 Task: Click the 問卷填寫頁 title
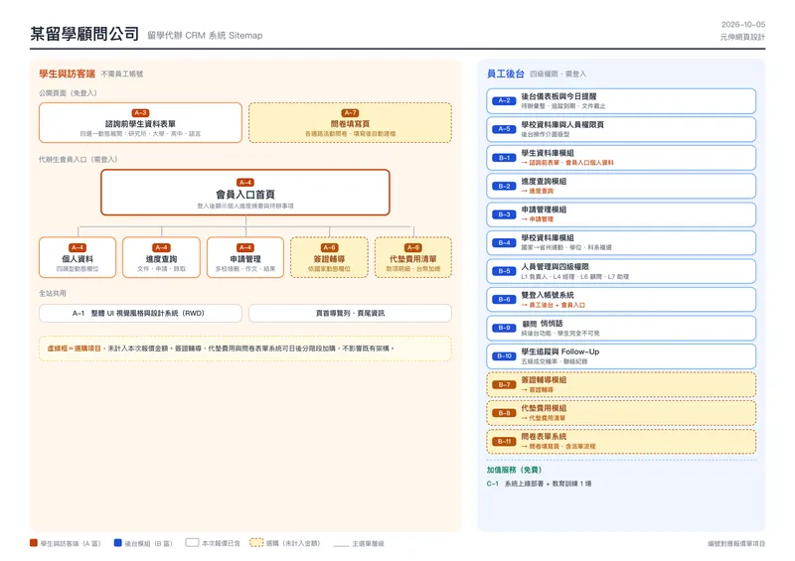pyautogui.click(x=350, y=124)
